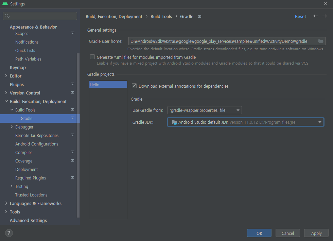The width and height of the screenshot is (333, 241).
Task: Open Android Configurations settings
Action: [37, 144]
